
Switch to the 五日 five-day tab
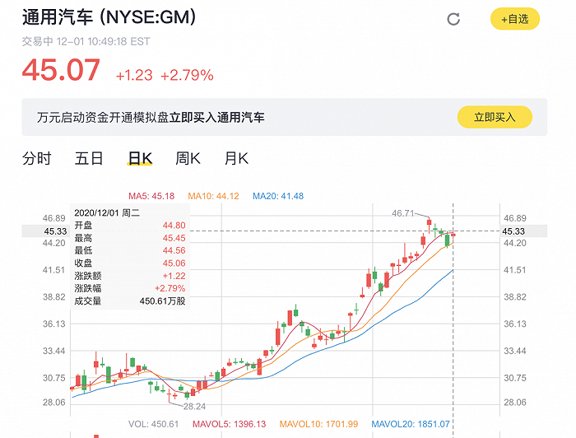(89, 158)
